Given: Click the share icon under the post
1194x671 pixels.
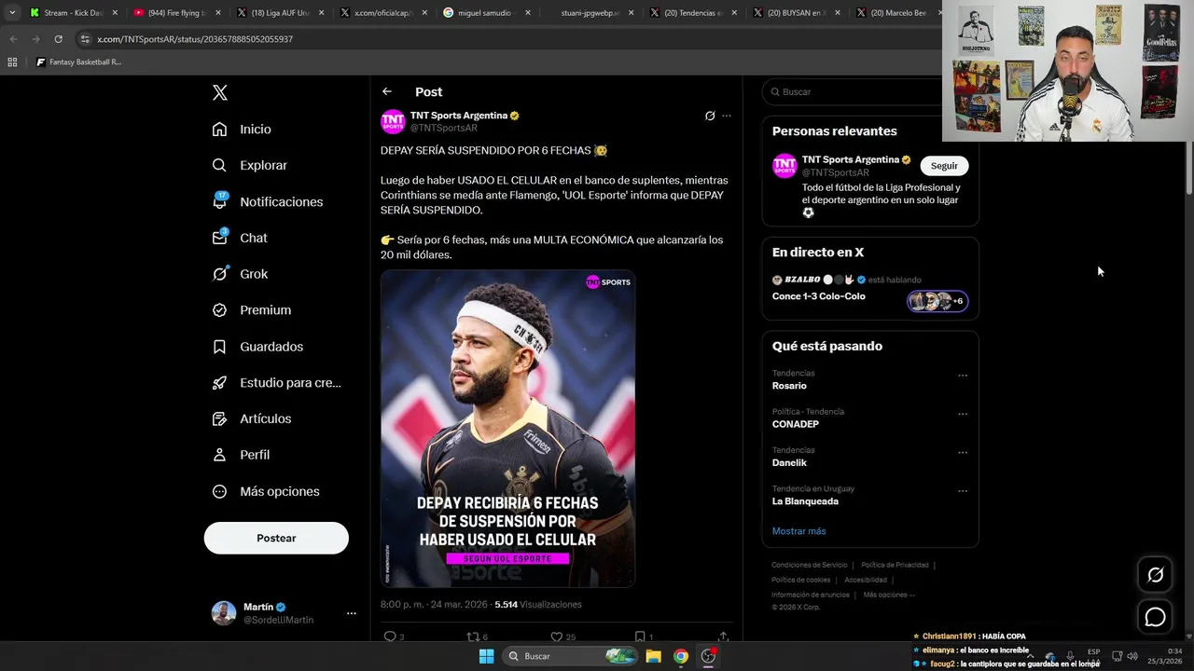Looking at the screenshot, I should (723, 637).
